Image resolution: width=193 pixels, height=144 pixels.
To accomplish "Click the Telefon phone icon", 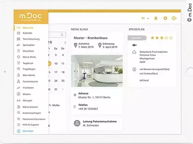I will tap(75, 106).
